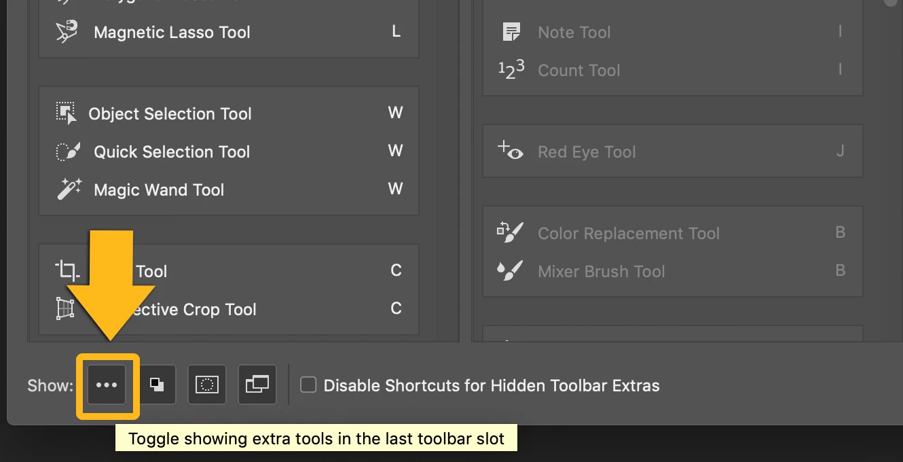This screenshot has width=903, height=462.
Task: Enable Disable Shortcuts for Hidden Toolbar Extras
Action: coord(308,385)
